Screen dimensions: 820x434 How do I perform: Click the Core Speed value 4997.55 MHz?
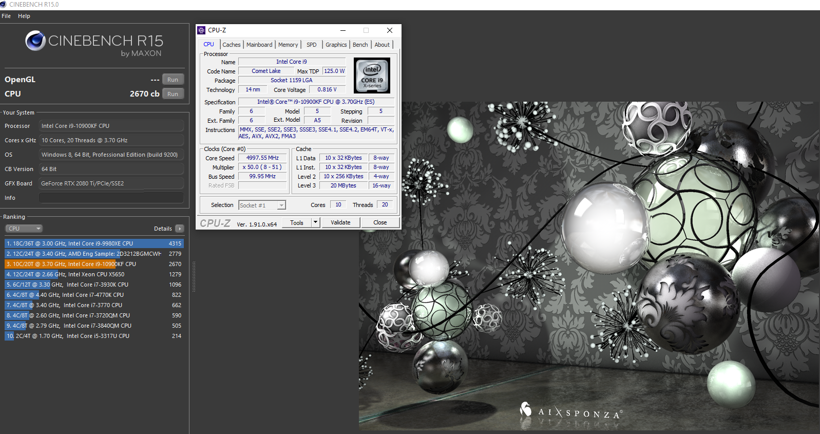pos(262,158)
